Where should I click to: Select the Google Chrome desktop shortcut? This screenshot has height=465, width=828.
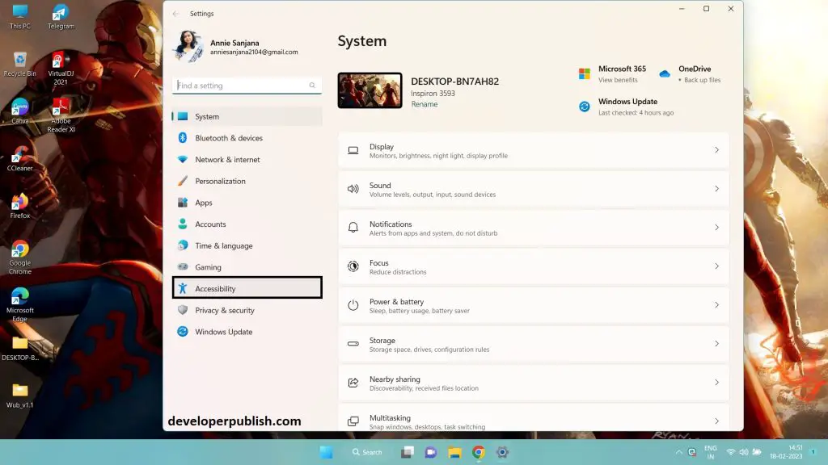(20, 258)
